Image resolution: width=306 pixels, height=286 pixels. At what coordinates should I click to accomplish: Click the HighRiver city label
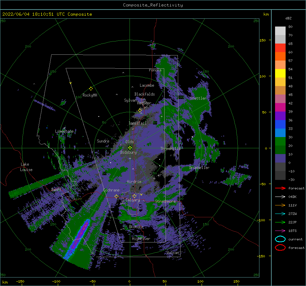pos(141,239)
